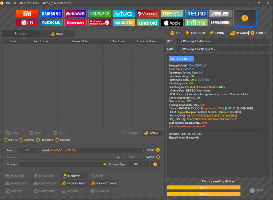Click the upper 100 % progress bar
Image resolution: width=273 pixels, height=200 pixels.
click(x=204, y=187)
